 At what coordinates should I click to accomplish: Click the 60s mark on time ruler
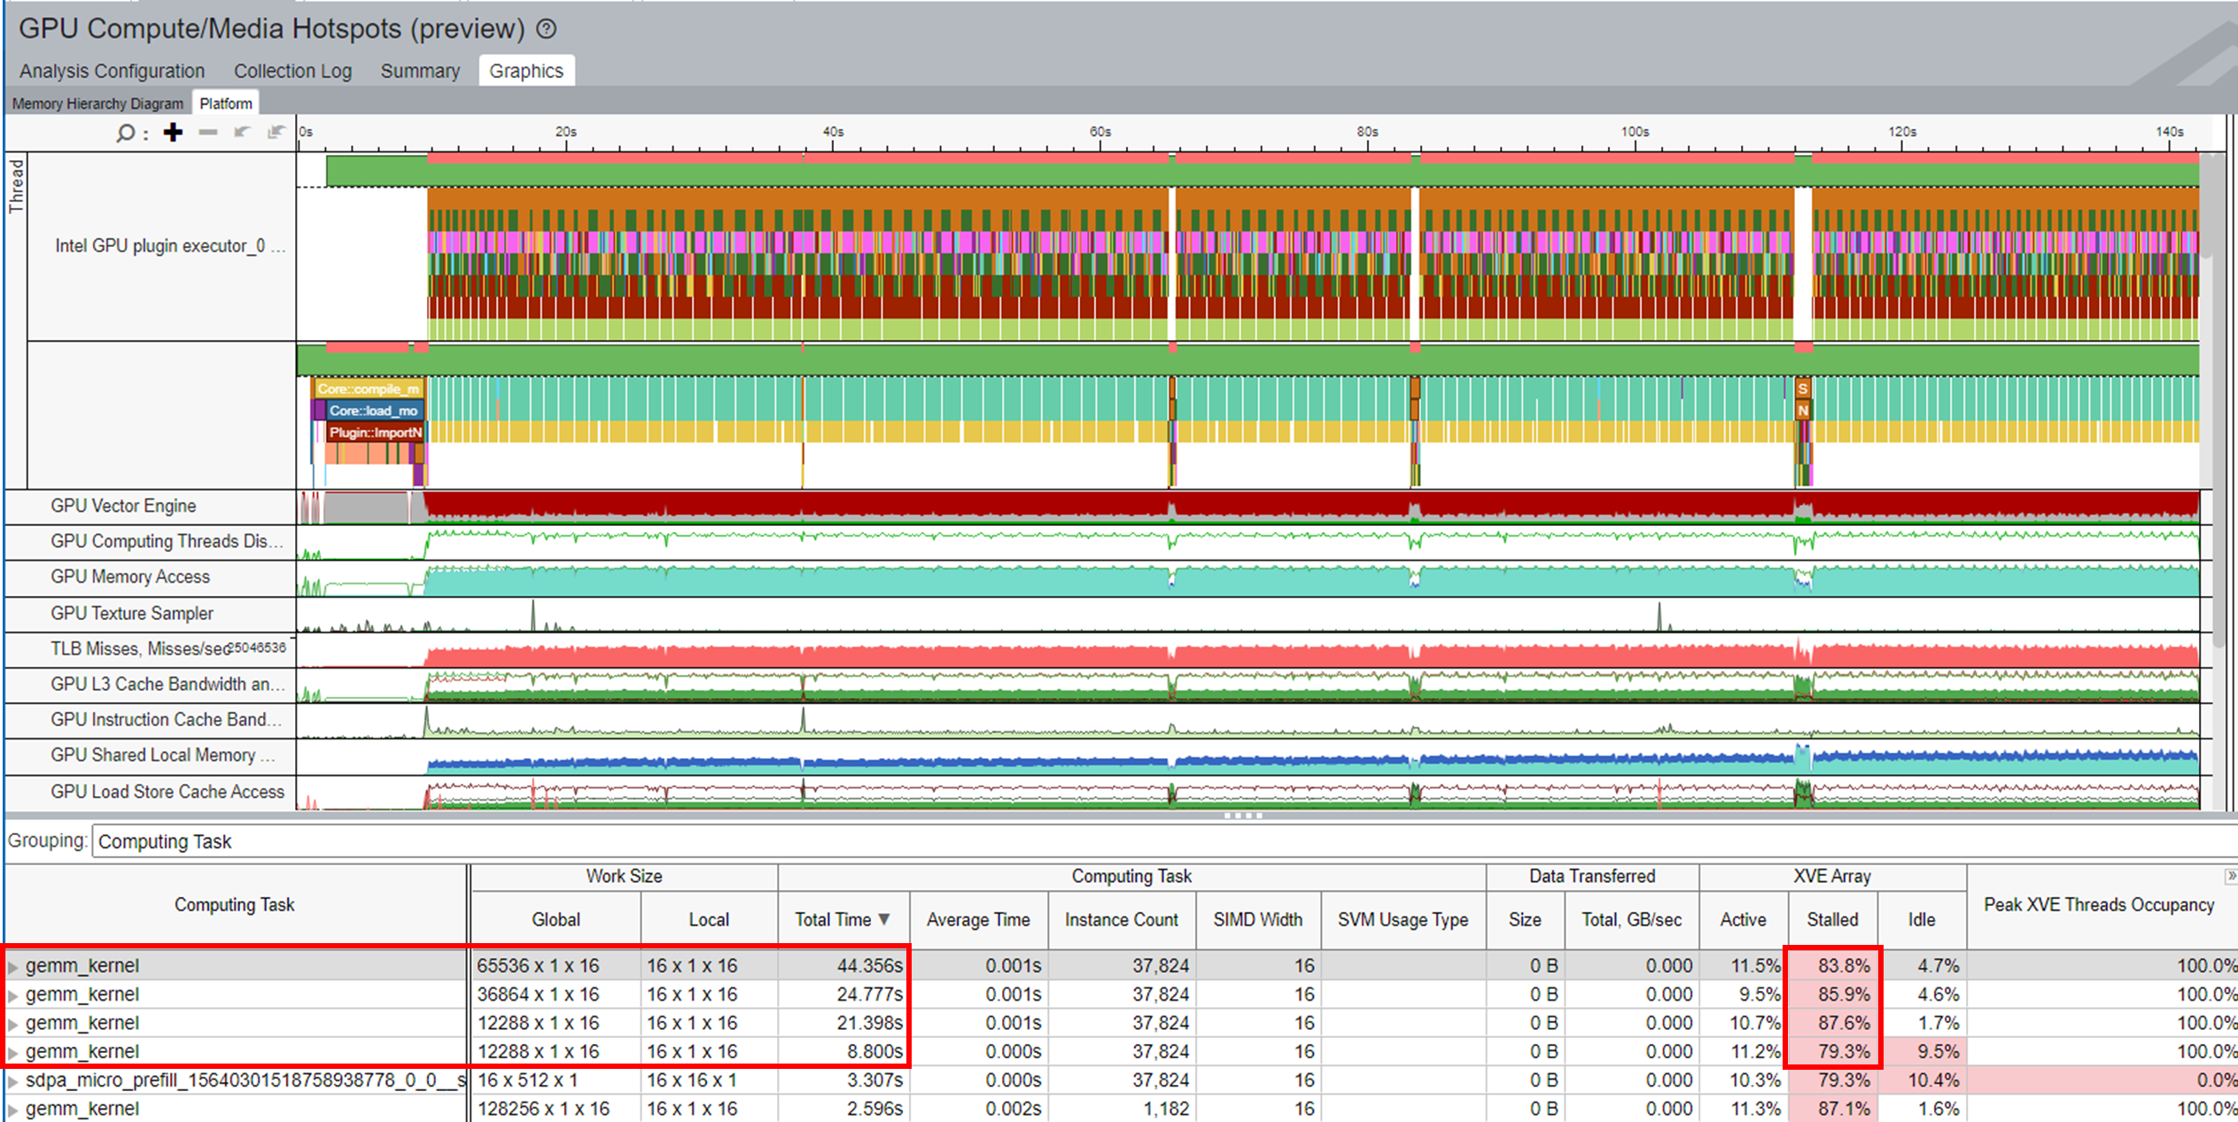click(1100, 132)
